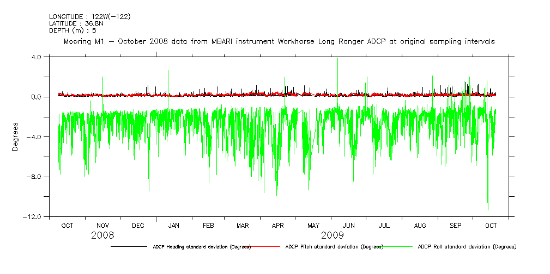
Task: Click the -8.0 y-axis tick label
Action: click(x=35, y=177)
